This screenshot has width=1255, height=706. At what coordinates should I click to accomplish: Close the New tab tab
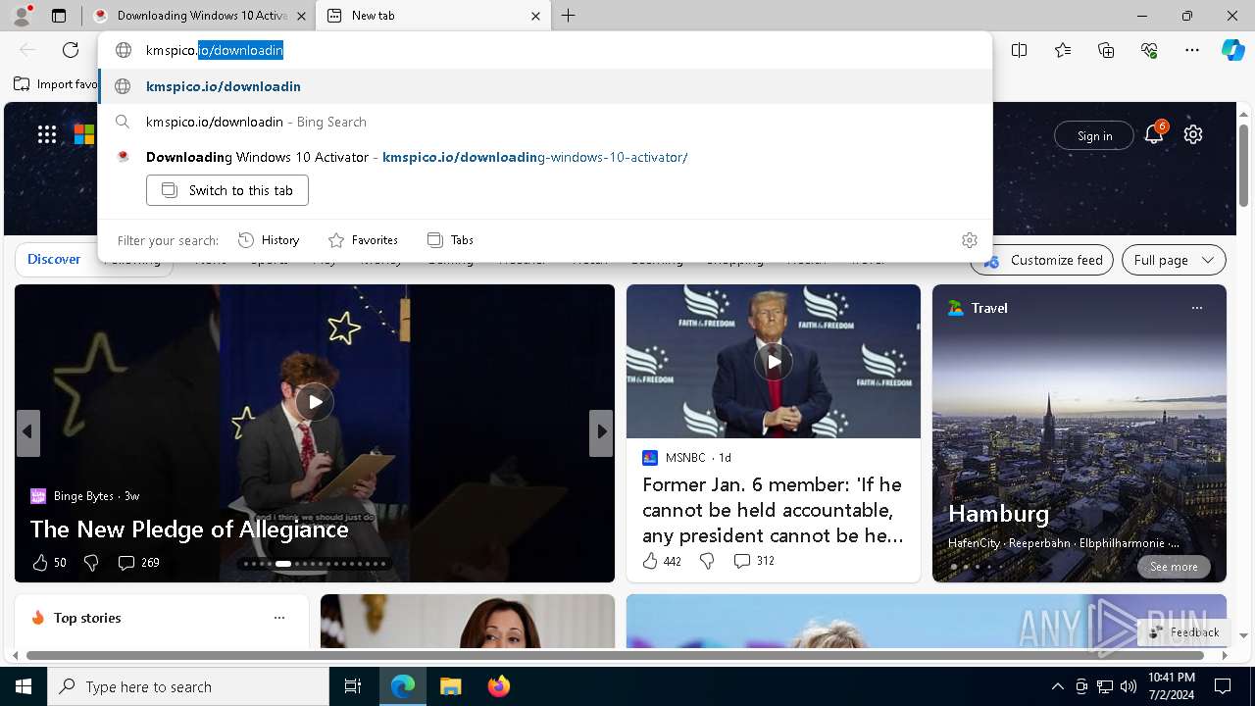point(535,16)
